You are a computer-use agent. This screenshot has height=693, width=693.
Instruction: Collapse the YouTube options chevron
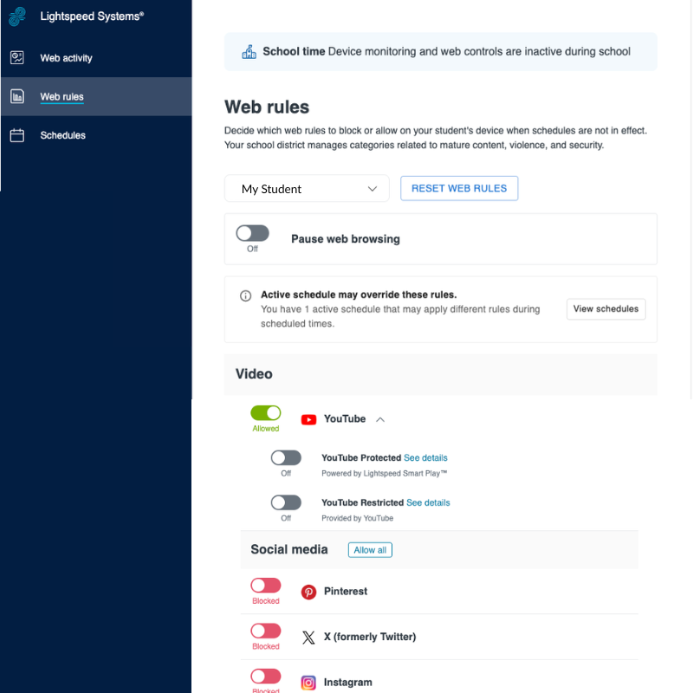coord(380,419)
